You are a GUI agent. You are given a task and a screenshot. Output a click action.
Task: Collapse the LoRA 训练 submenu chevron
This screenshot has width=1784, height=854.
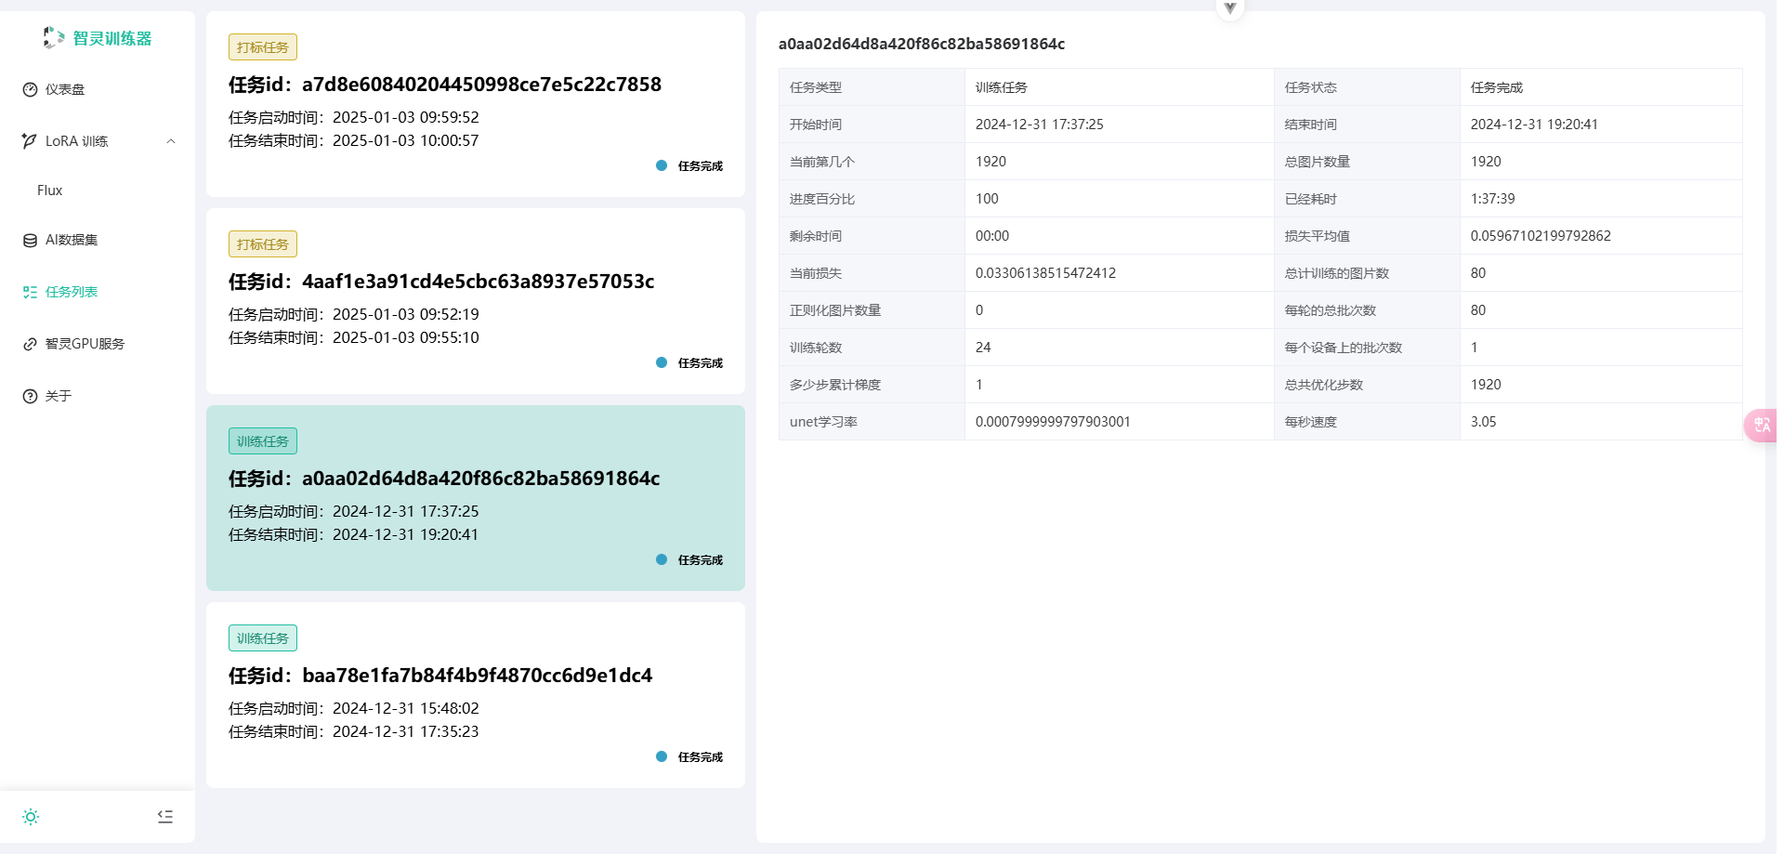click(171, 141)
